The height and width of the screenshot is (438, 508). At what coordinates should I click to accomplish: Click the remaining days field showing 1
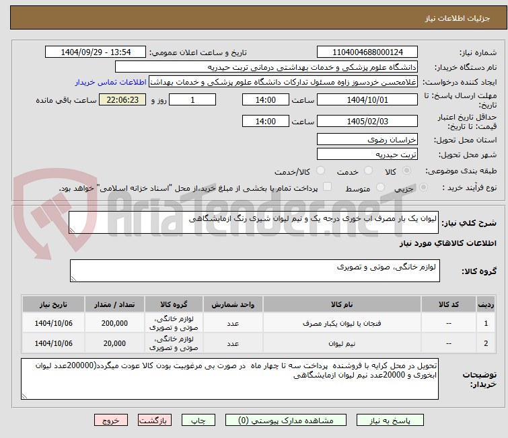coord(192,99)
